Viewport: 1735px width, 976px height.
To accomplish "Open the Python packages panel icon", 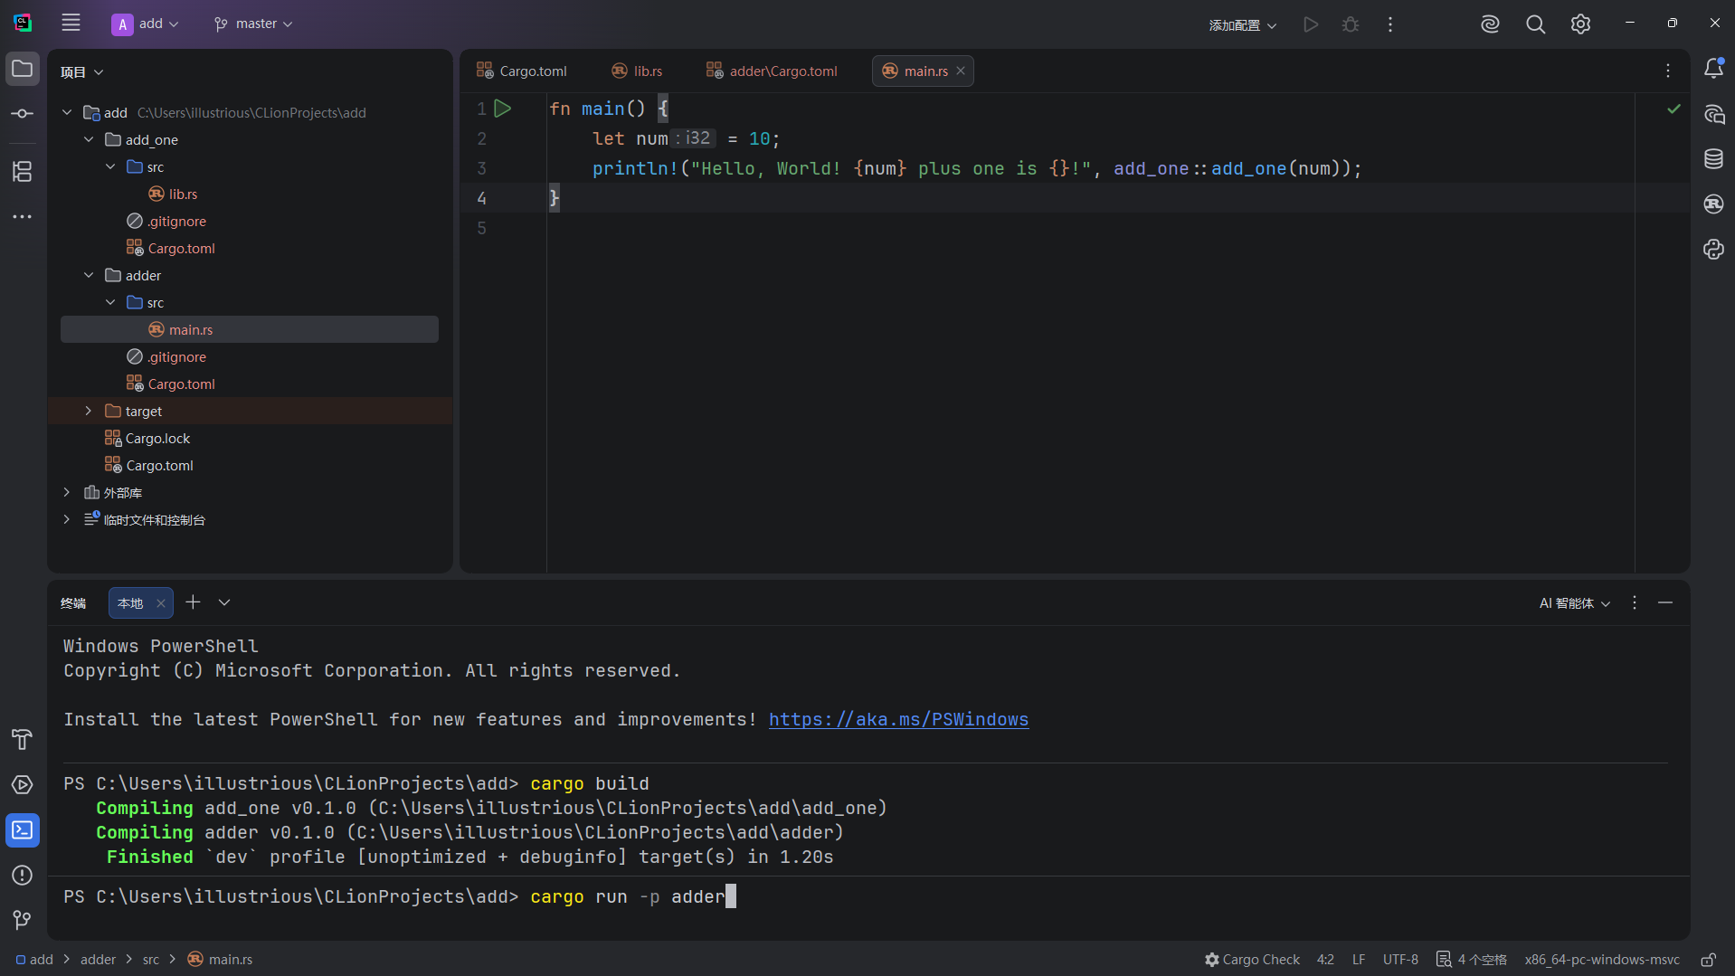I will 1713,250.
